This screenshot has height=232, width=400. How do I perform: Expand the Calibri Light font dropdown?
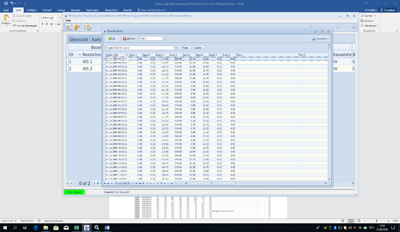pyautogui.click(x=56, y=18)
